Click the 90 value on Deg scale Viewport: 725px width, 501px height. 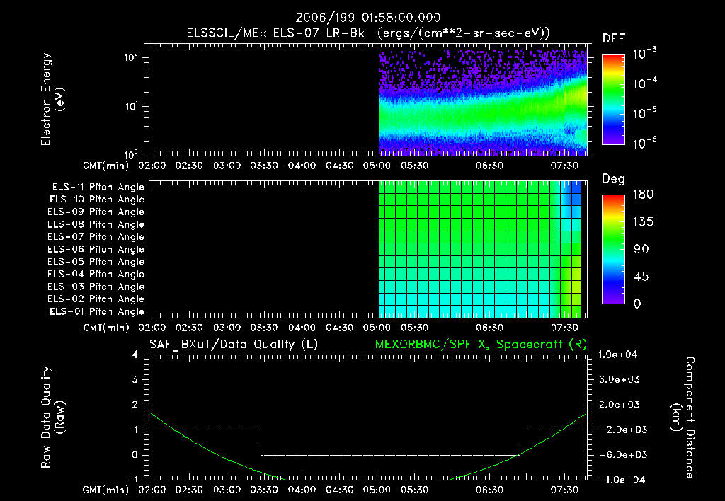641,250
